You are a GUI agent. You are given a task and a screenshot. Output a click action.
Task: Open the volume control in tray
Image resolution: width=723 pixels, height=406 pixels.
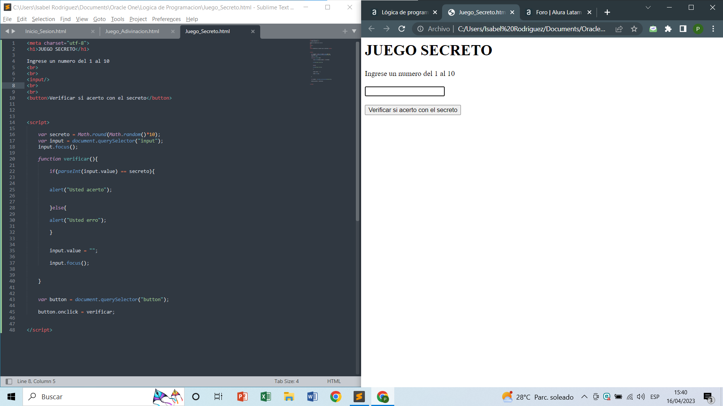[641, 397]
